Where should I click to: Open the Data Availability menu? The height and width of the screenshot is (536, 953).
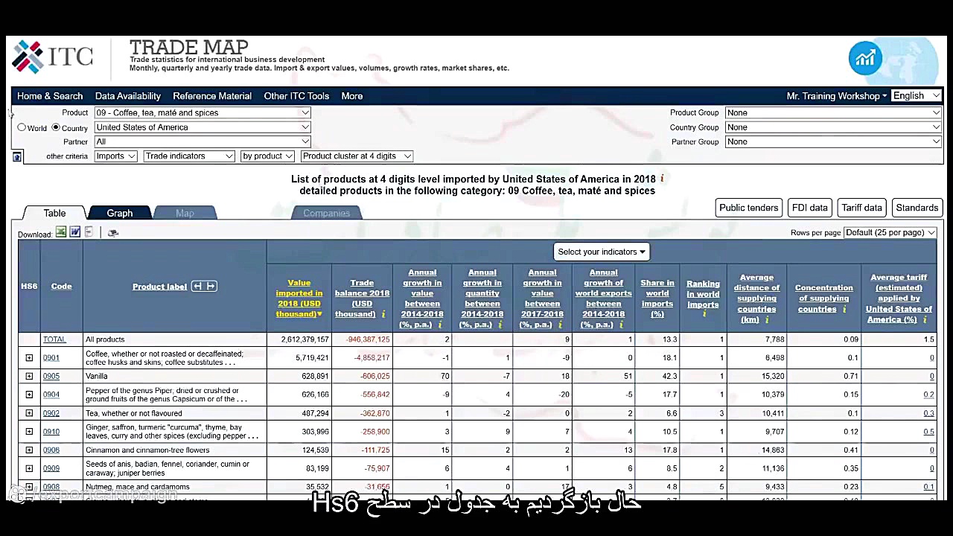[128, 96]
